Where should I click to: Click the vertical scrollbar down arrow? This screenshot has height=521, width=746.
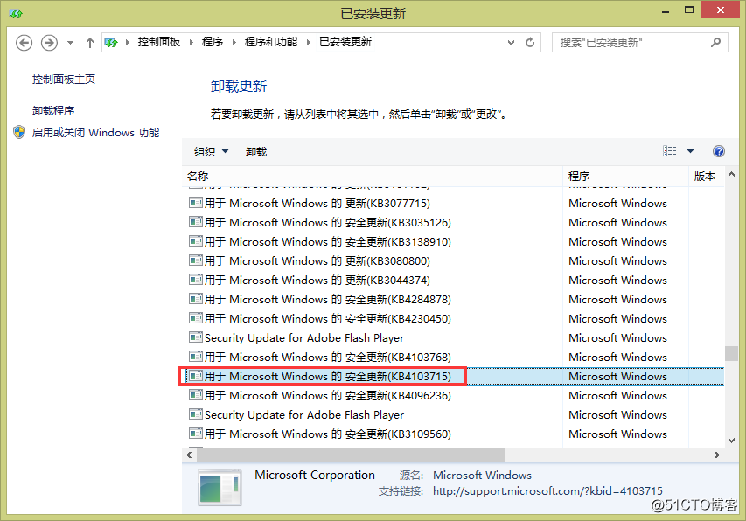[732, 441]
